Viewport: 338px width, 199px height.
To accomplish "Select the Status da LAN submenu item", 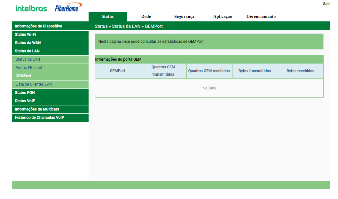I will click(x=50, y=59).
